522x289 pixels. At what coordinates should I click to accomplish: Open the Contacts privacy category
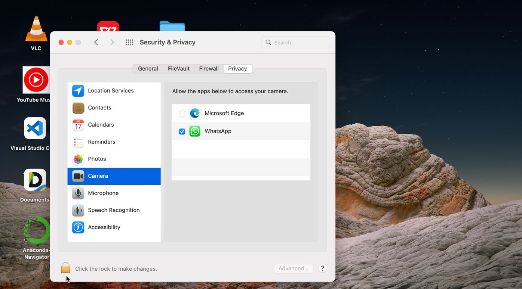pos(99,108)
